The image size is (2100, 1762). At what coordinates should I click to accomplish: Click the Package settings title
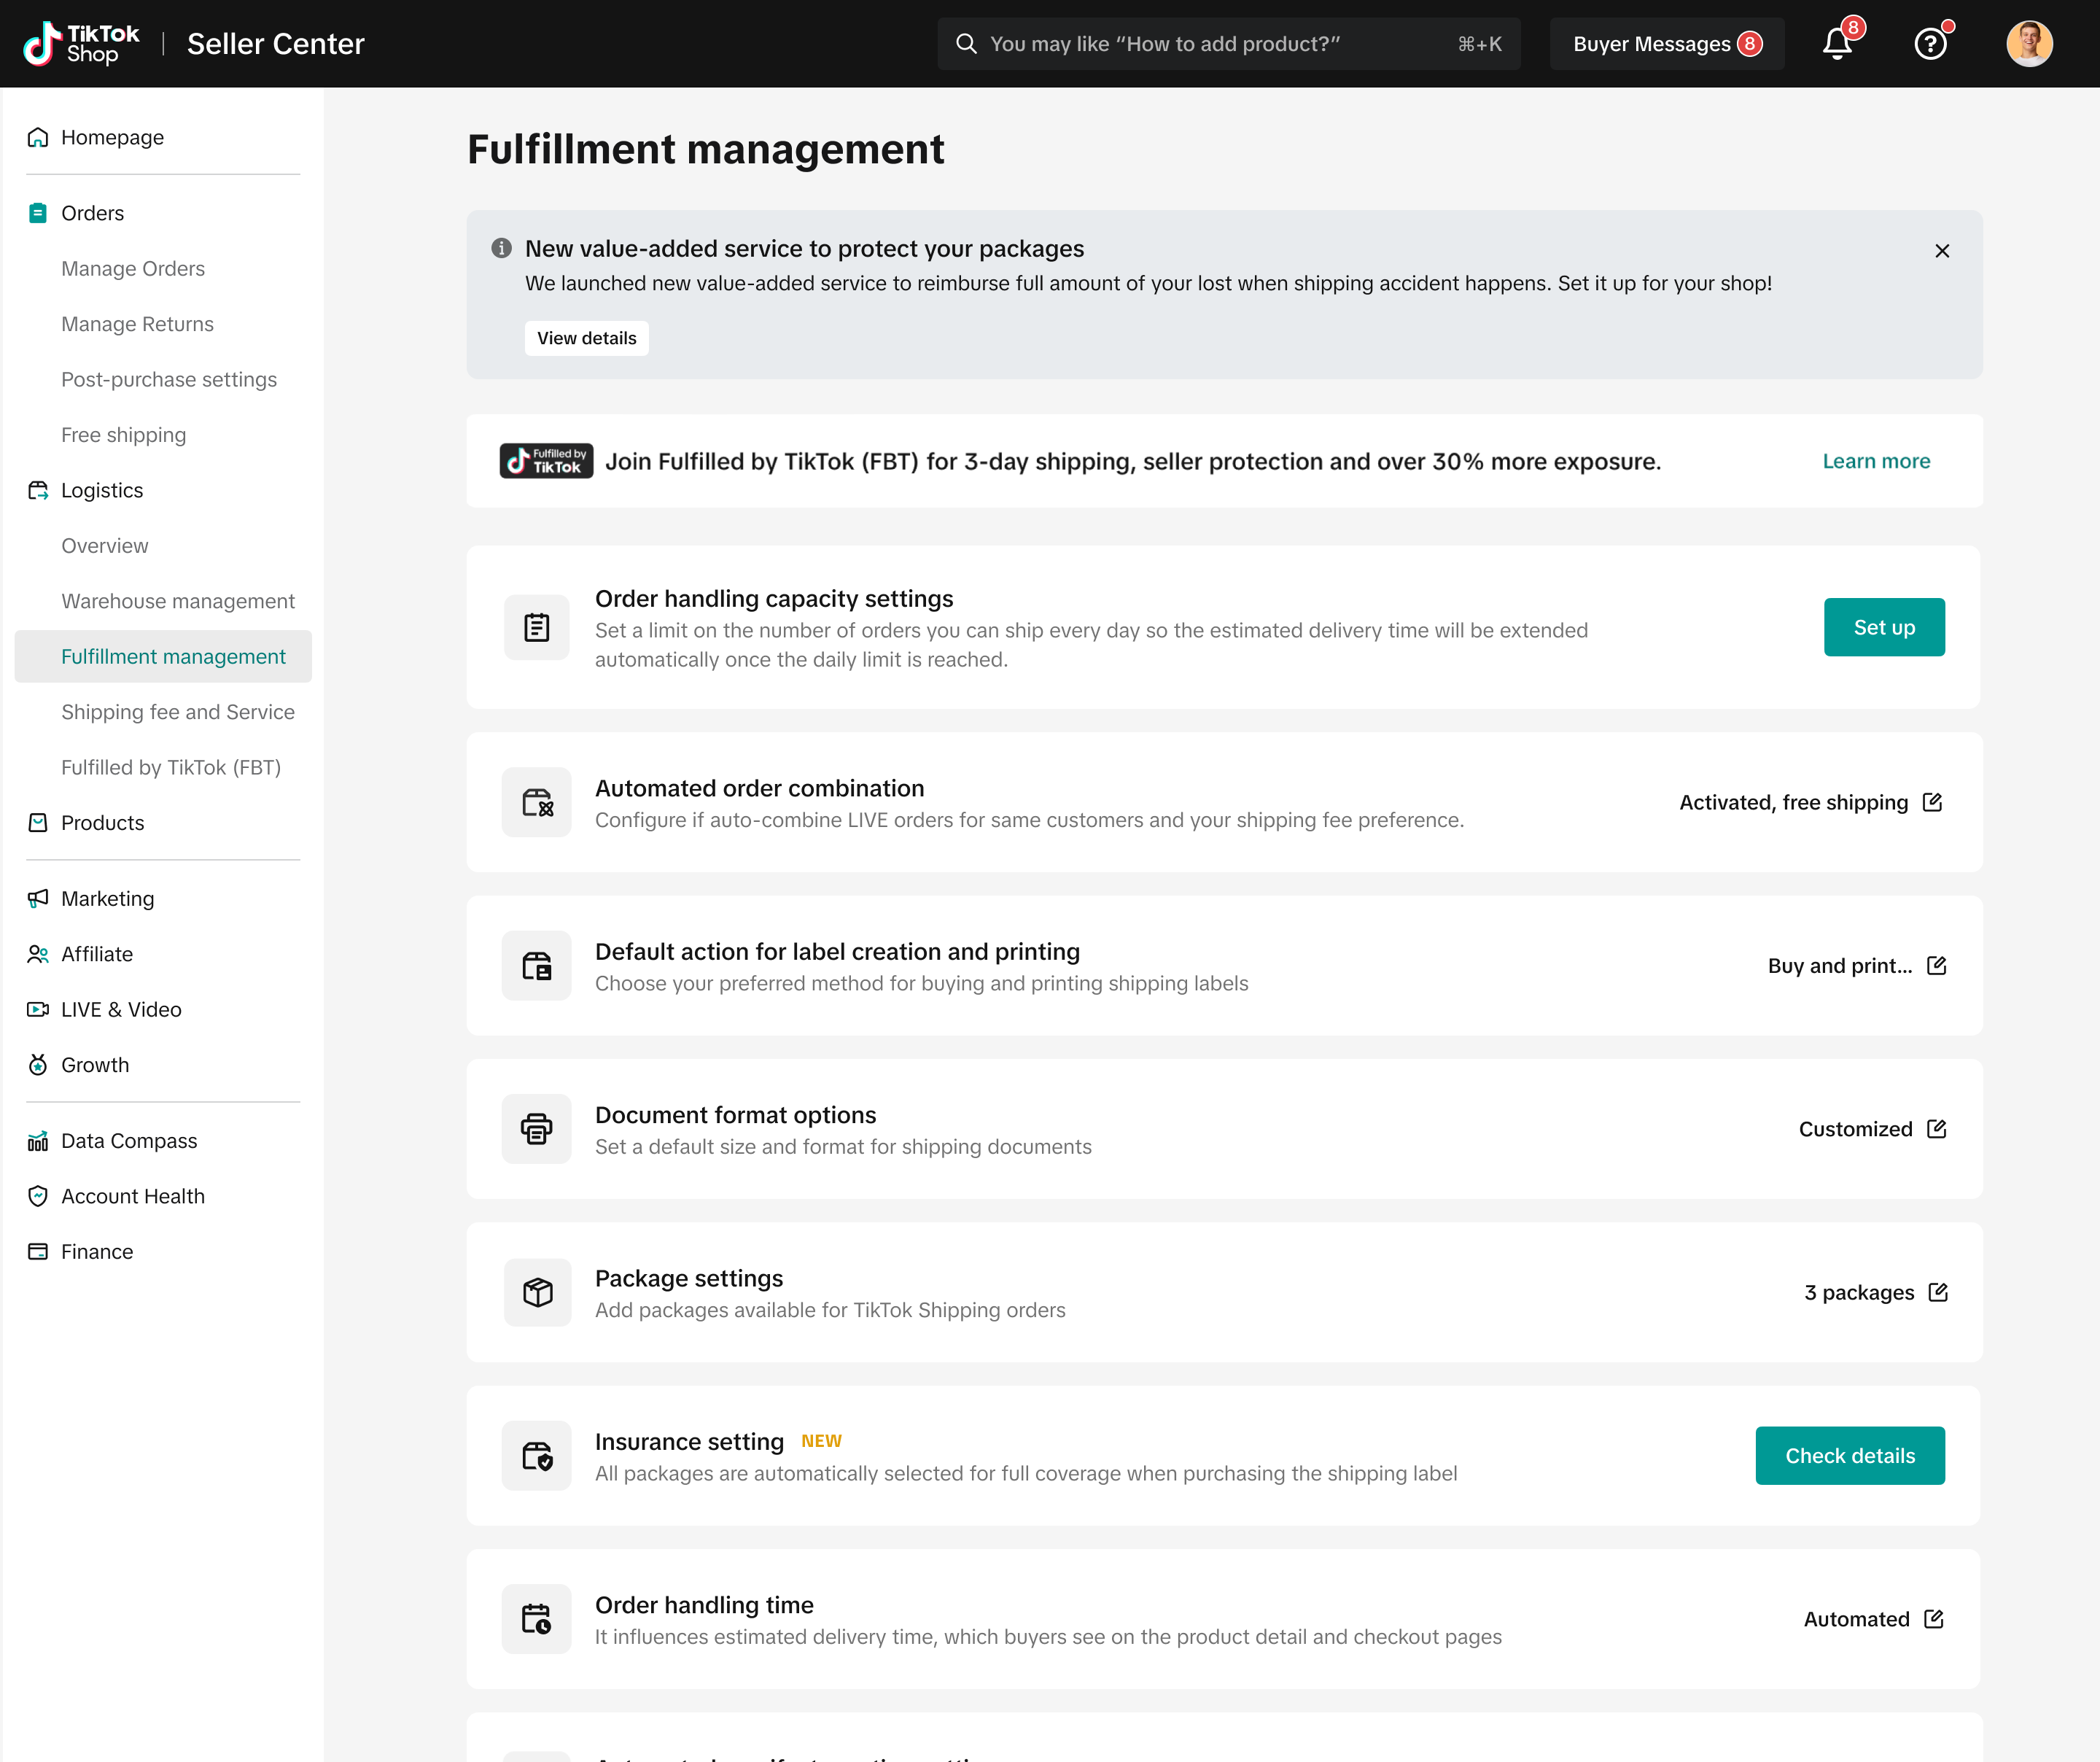click(689, 1278)
